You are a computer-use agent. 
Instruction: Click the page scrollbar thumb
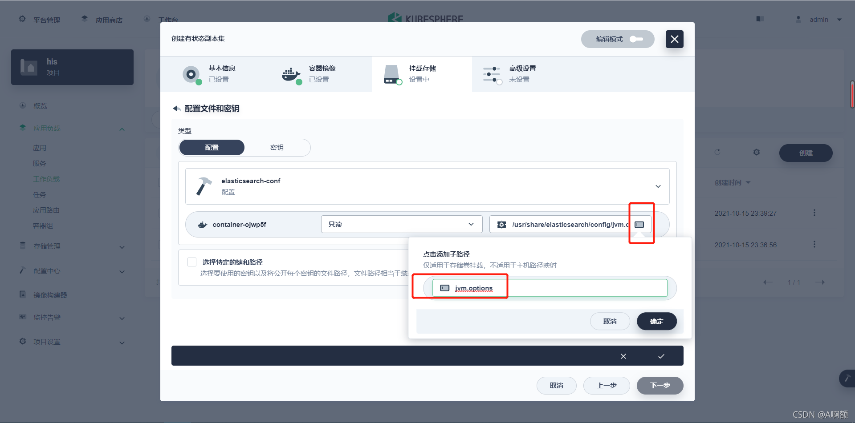click(852, 94)
